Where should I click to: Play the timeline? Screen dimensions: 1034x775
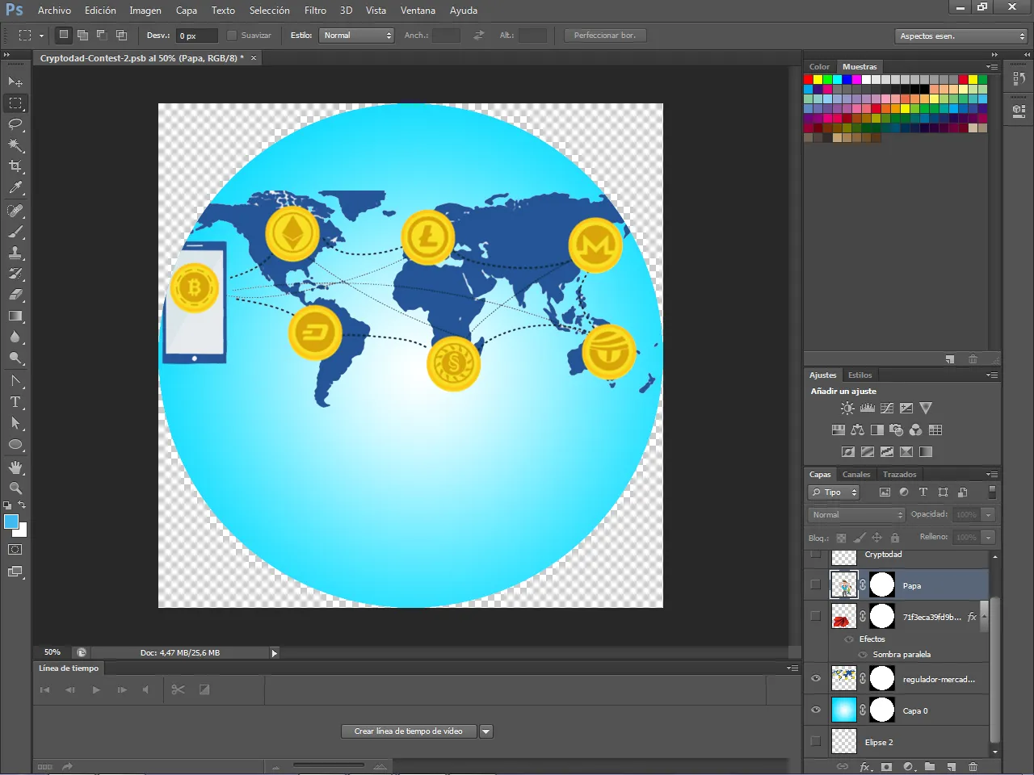96,689
